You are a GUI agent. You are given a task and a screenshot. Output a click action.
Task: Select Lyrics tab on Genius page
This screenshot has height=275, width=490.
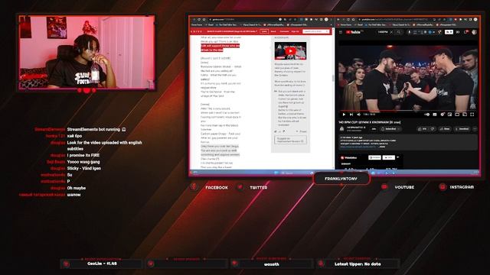(264, 31)
